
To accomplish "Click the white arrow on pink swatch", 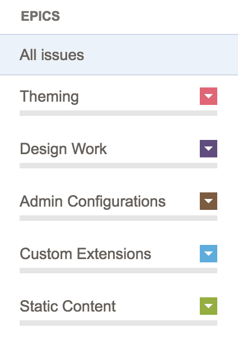I will (x=209, y=96).
